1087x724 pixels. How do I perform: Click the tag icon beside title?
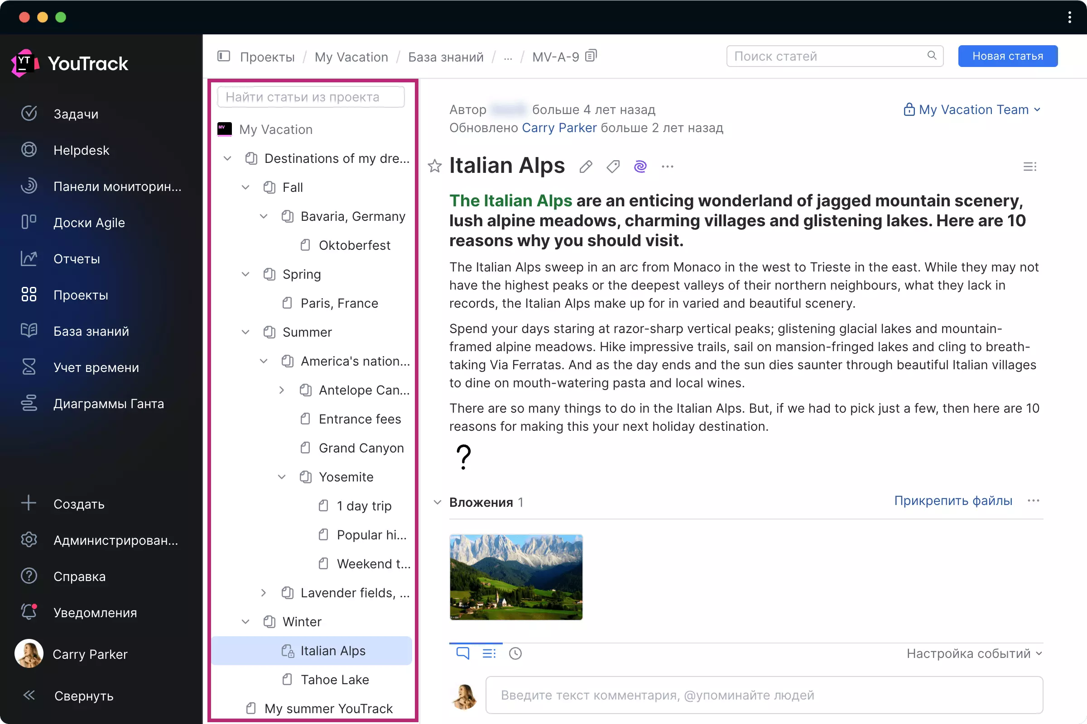(x=613, y=166)
